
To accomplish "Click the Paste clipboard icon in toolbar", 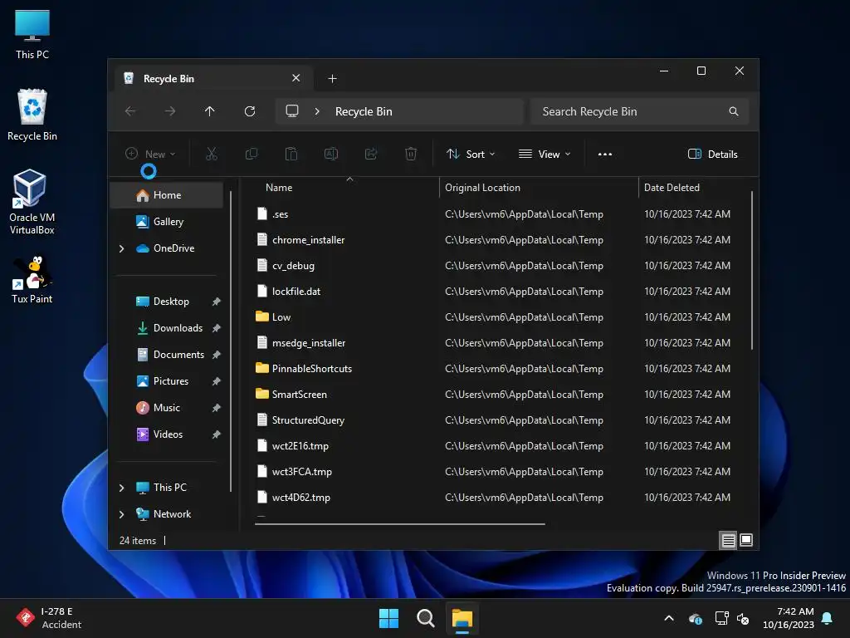I will pos(291,154).
